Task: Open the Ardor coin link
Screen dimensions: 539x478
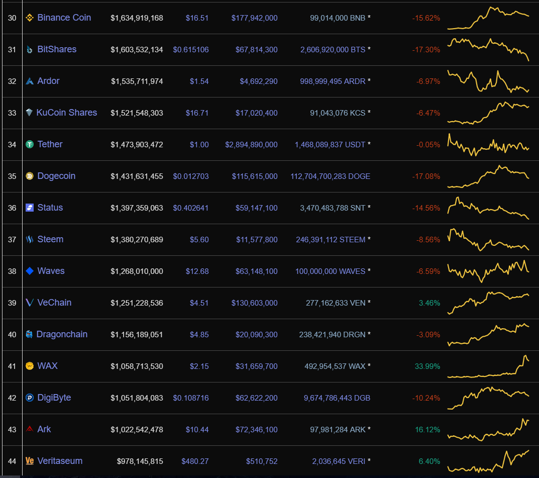Action: (48, 81)
